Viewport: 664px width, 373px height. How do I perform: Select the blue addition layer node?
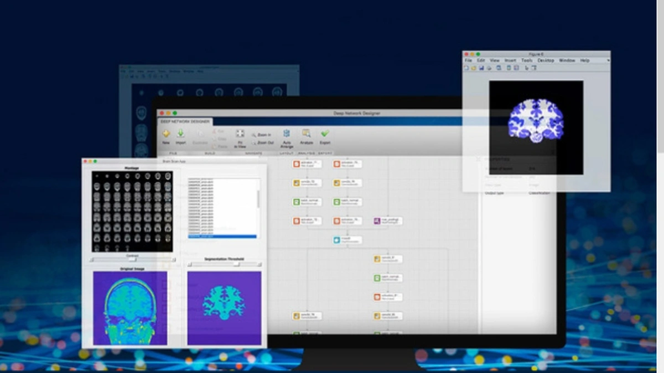pyautogui.click(x=347, y=240)
